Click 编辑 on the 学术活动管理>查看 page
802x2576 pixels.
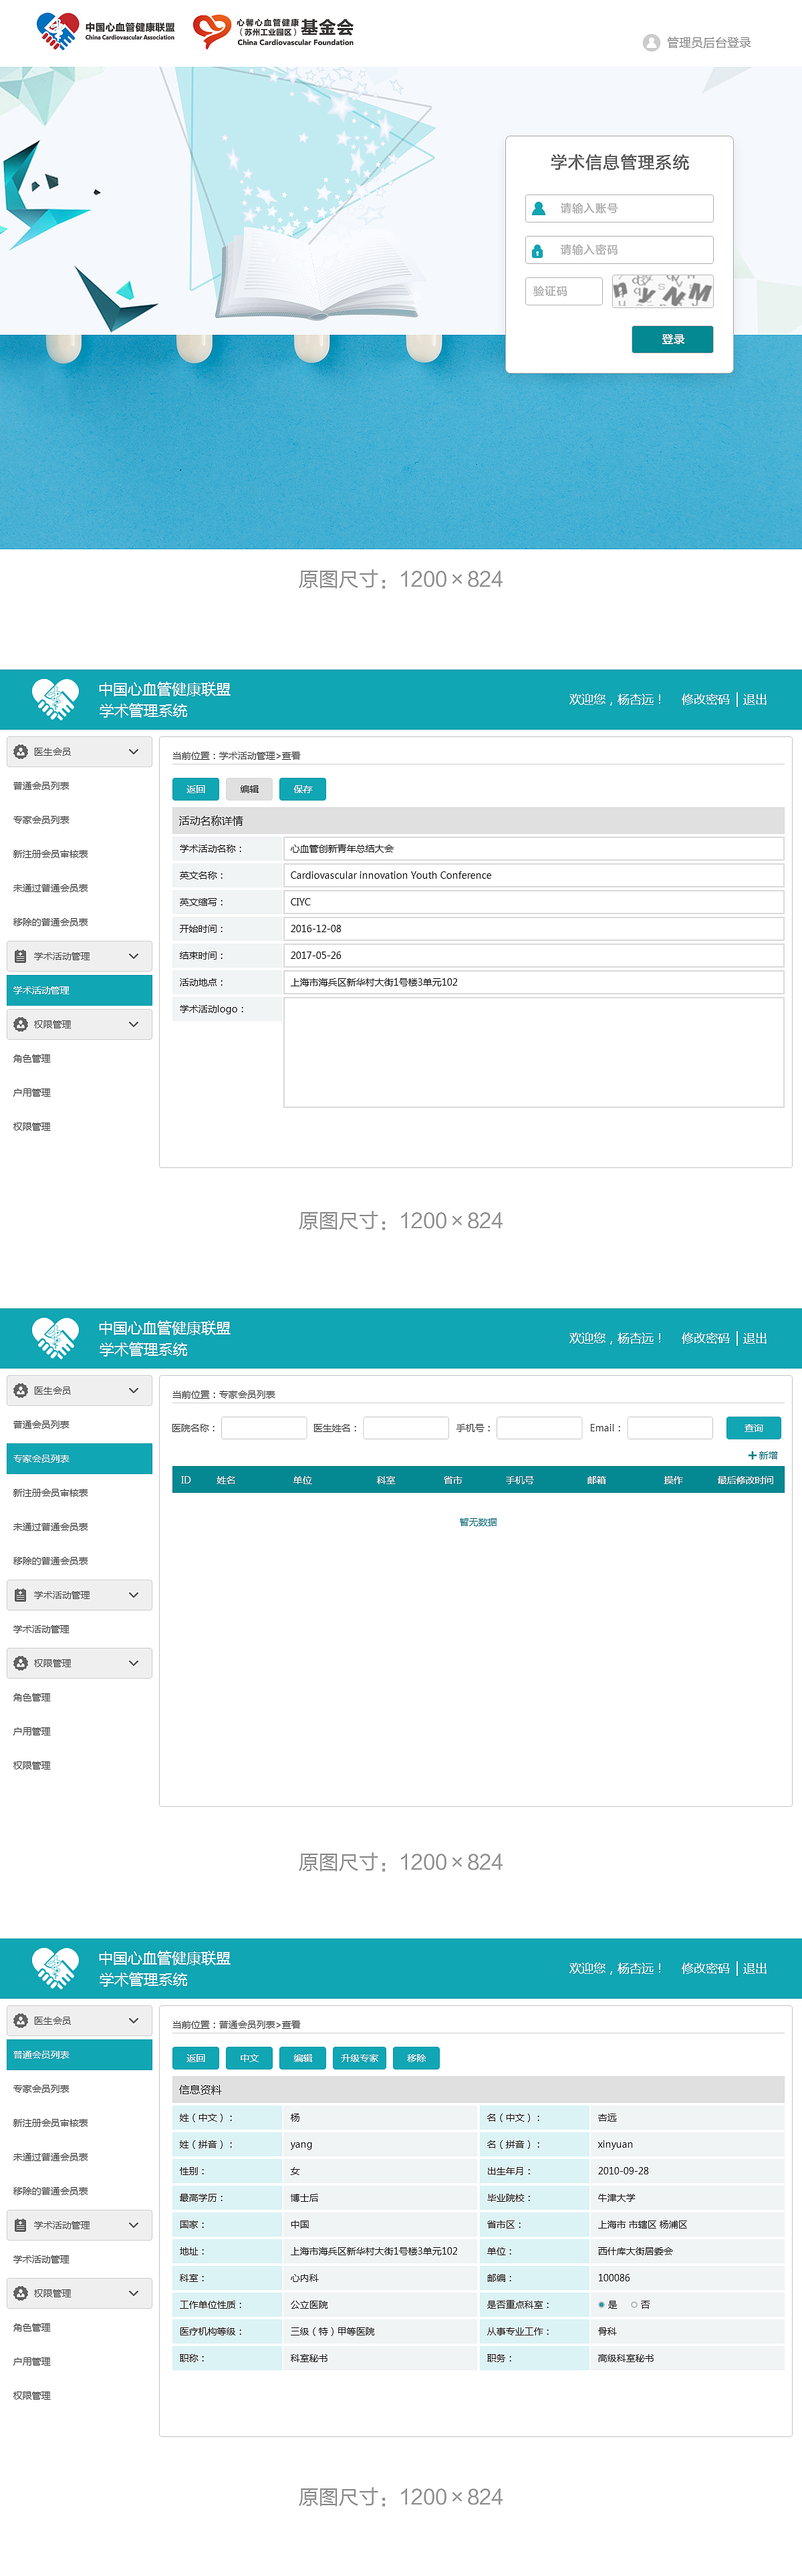pos(249,789)
